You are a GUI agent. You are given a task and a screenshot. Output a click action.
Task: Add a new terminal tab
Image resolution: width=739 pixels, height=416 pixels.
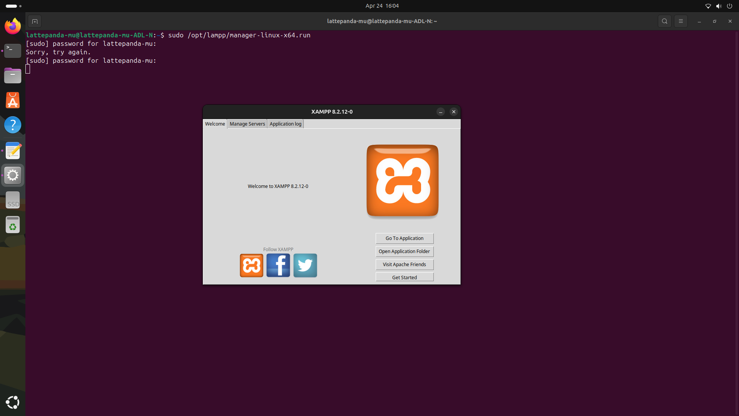[35, 21]
